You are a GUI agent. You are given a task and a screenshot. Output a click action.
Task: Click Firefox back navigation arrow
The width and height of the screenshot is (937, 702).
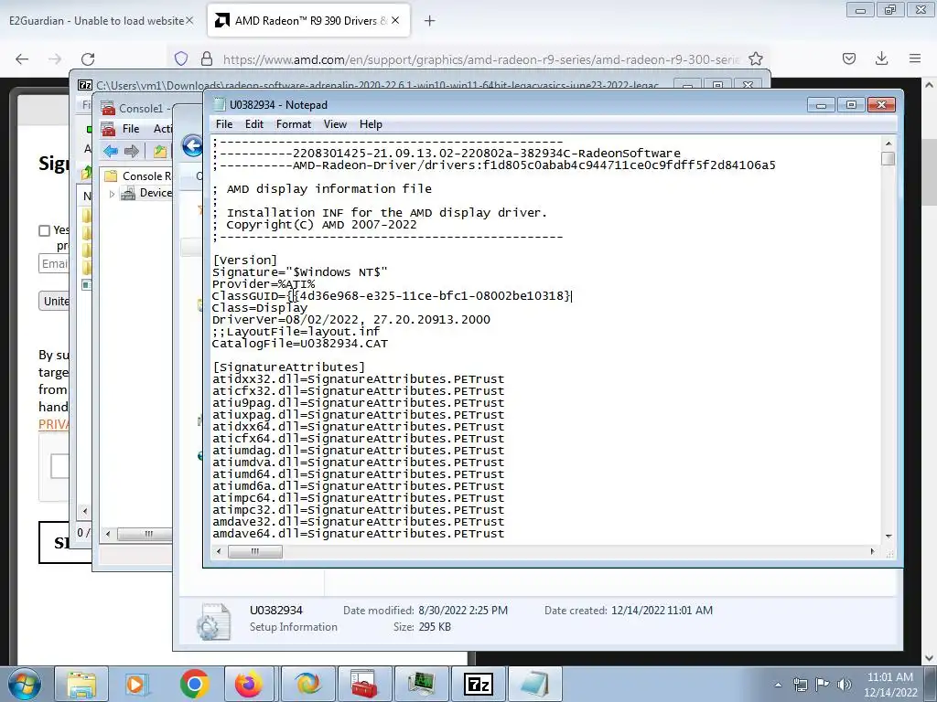(22, 59)
